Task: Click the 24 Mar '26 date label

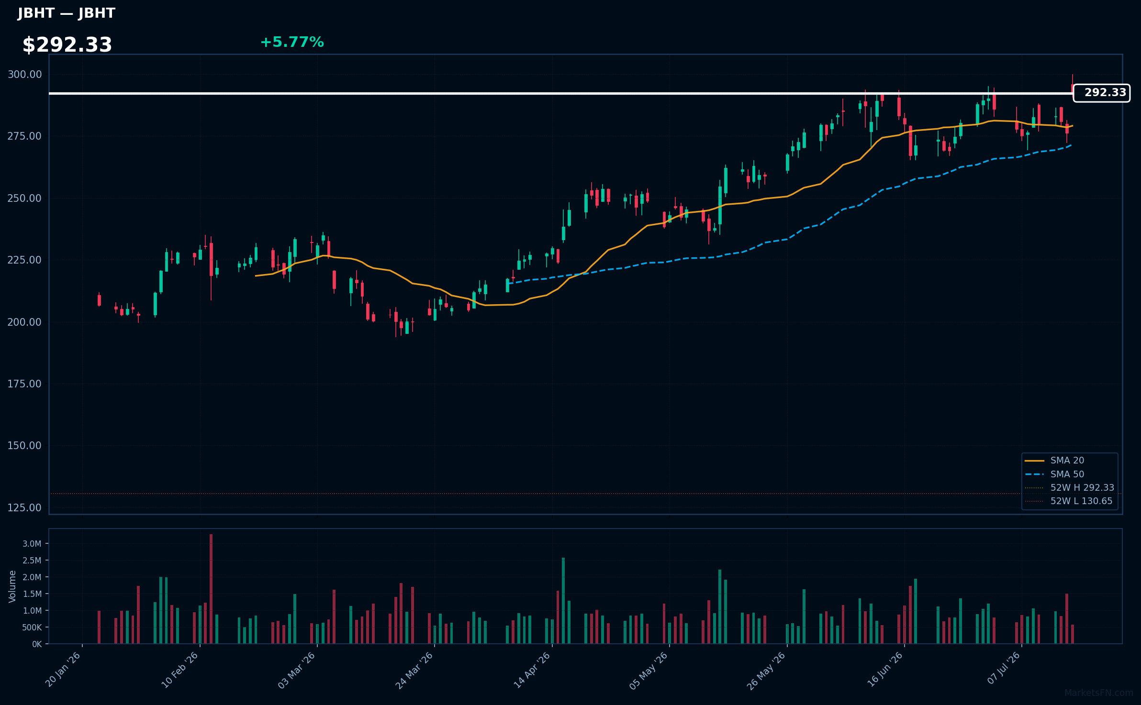Action: click(x=414, y=670)
